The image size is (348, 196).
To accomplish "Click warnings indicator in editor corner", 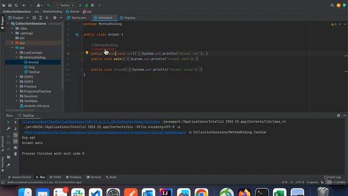I will pyautogui.click(x=334, y=24).
